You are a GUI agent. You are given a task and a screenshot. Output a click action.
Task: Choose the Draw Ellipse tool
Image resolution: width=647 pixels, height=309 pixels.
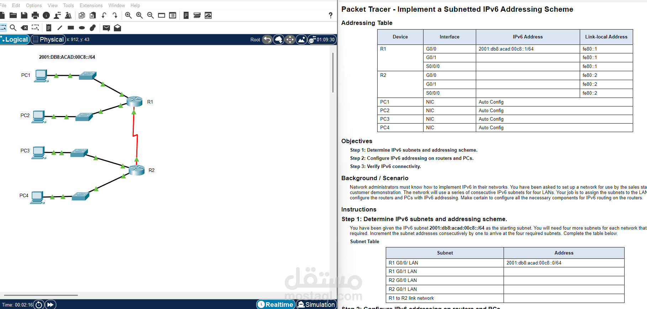coord(82,28)
